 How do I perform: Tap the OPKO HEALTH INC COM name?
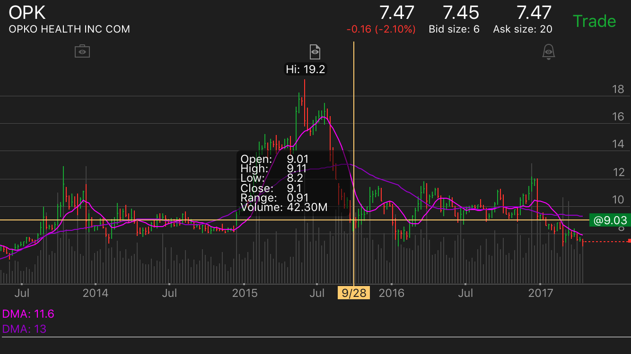click(69, 29)
